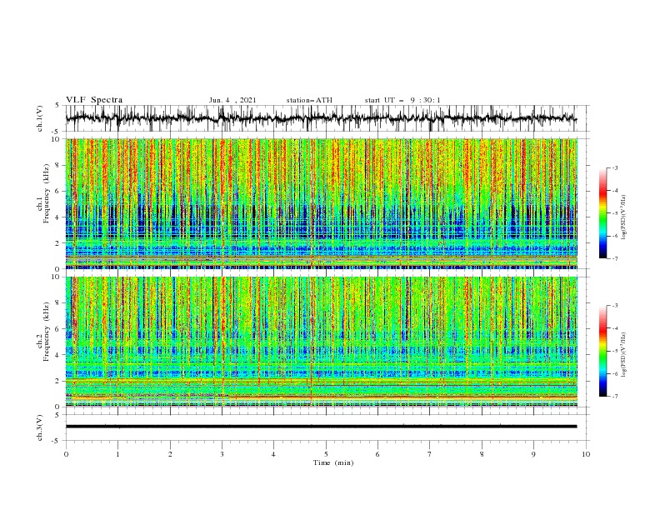The height and width of the screenshot is (510, 660).
Task: Click the "station=ATH" header label
Action: pos(309,100)
